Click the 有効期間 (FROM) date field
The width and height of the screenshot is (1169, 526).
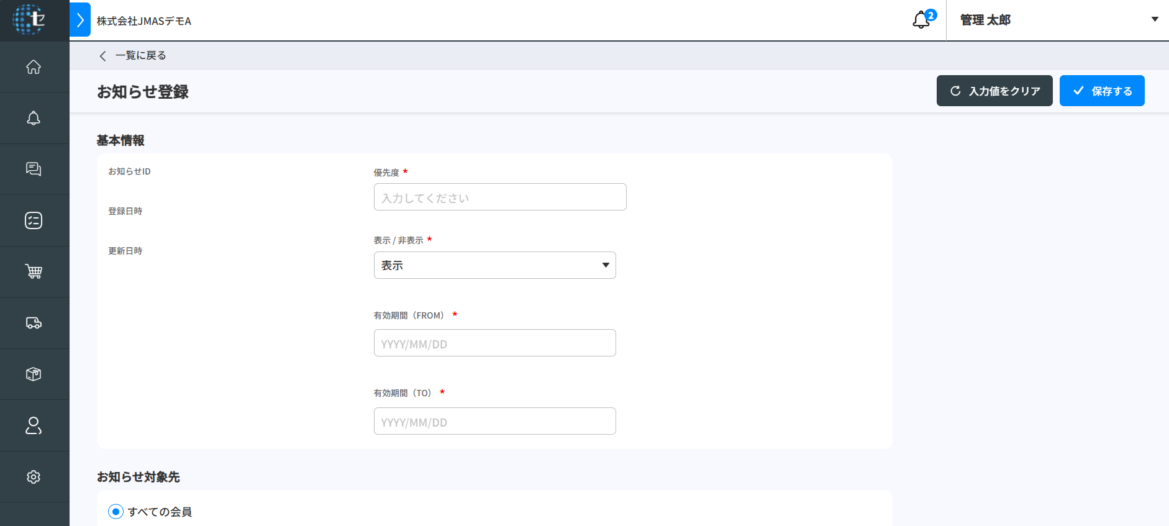click(494, 343)
